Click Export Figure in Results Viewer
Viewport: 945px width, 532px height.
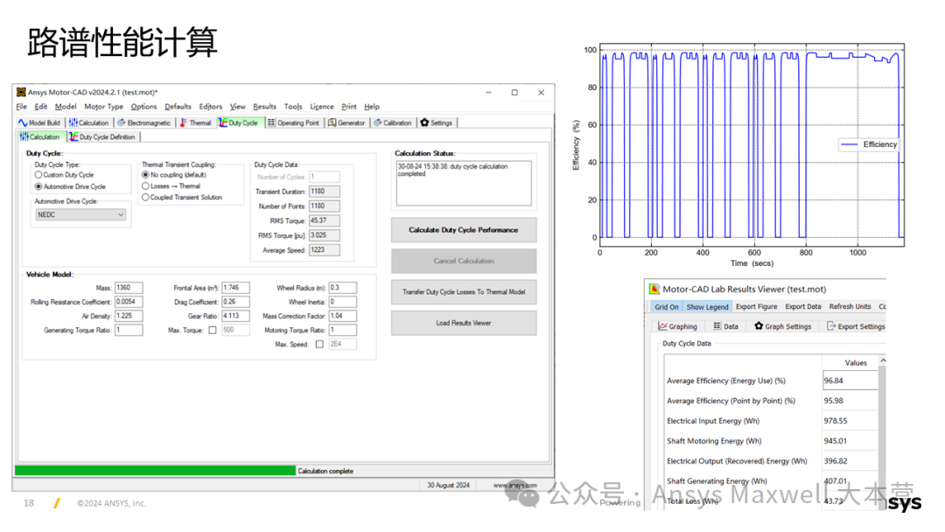coord(756,306)
